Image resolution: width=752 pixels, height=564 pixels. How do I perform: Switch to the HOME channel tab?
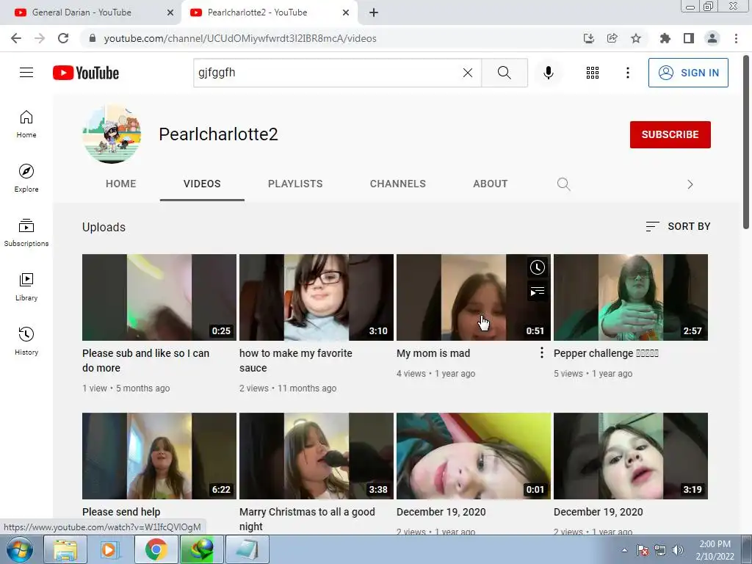[121, 184]
